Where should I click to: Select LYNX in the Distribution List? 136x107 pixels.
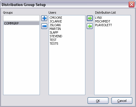tap(98, 18)
